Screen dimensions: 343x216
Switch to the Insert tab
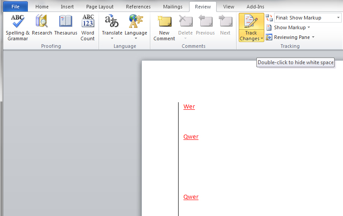pos(67,7)
